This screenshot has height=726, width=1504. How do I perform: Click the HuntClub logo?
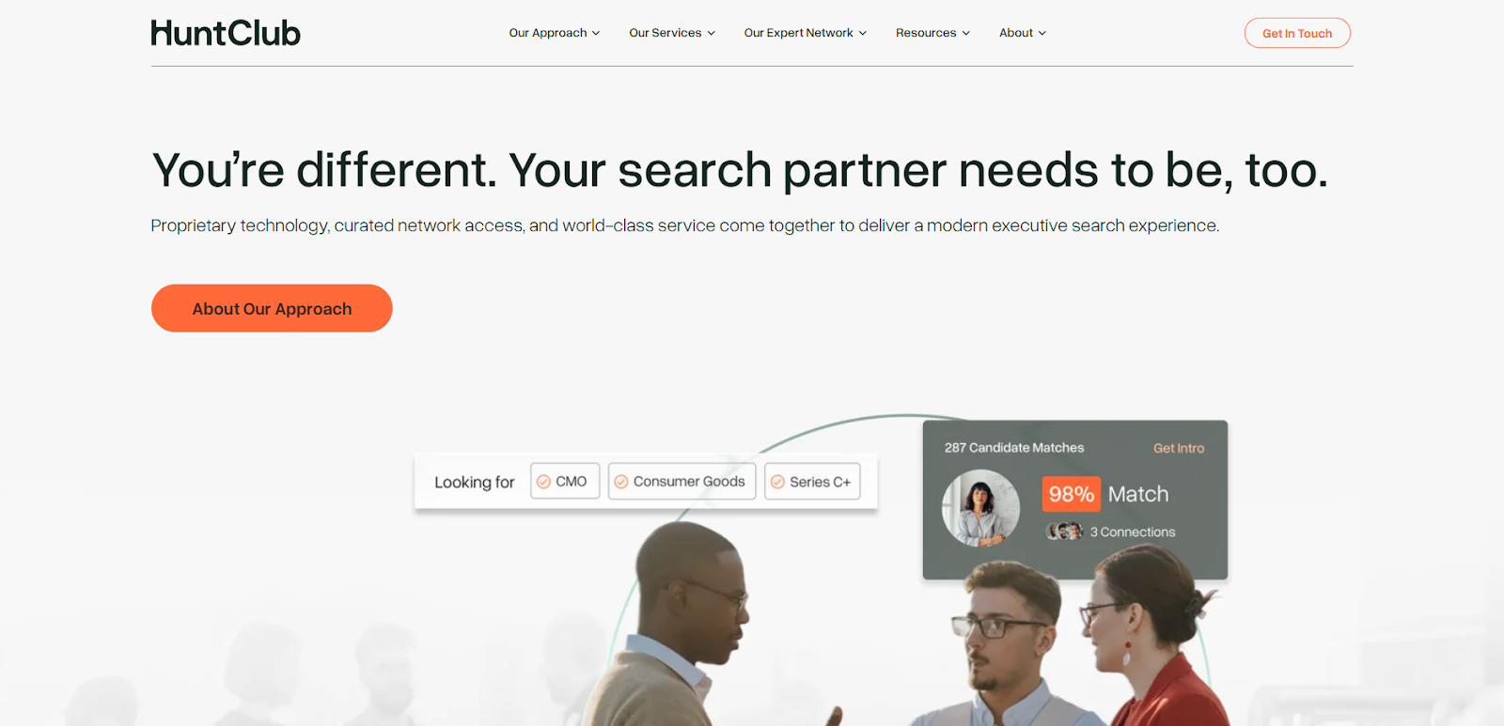click(226, 33)
